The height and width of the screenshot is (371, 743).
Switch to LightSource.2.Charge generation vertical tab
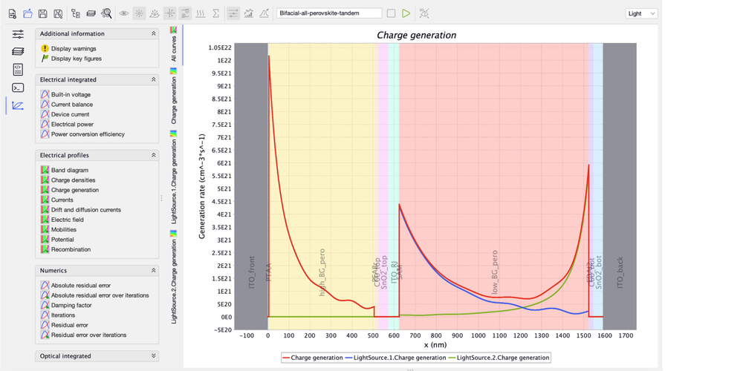[174, 277]
